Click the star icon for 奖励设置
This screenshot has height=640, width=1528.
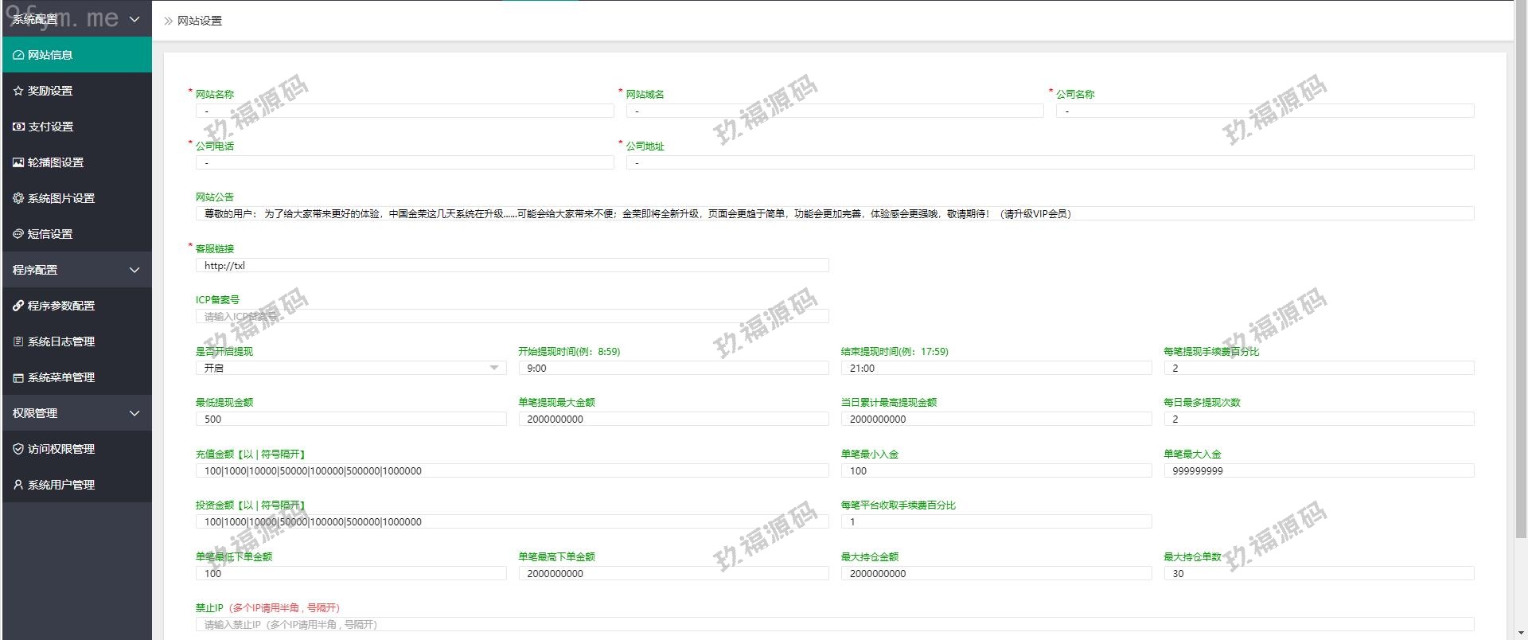coord(18,91)
